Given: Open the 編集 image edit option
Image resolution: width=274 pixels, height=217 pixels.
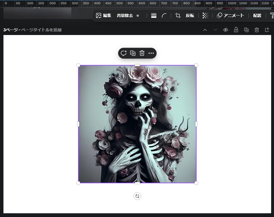Looking at the screenshot, I should click(104, 15).
